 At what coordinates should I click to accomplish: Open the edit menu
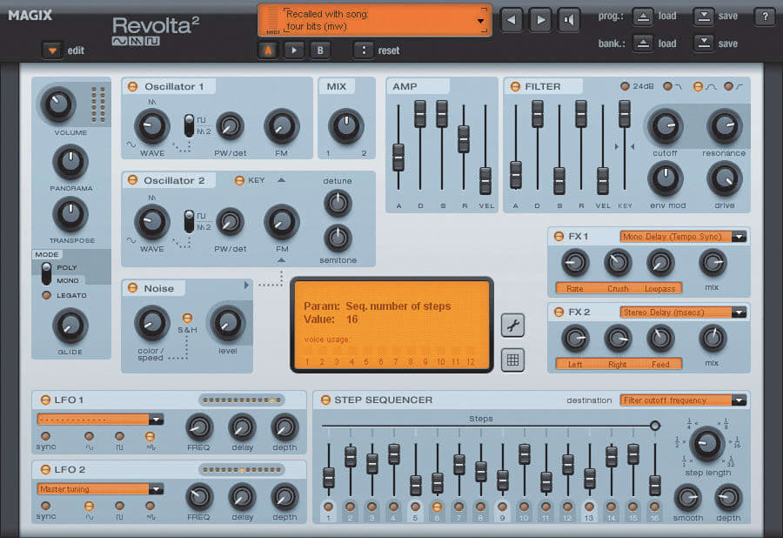(53, 50)
